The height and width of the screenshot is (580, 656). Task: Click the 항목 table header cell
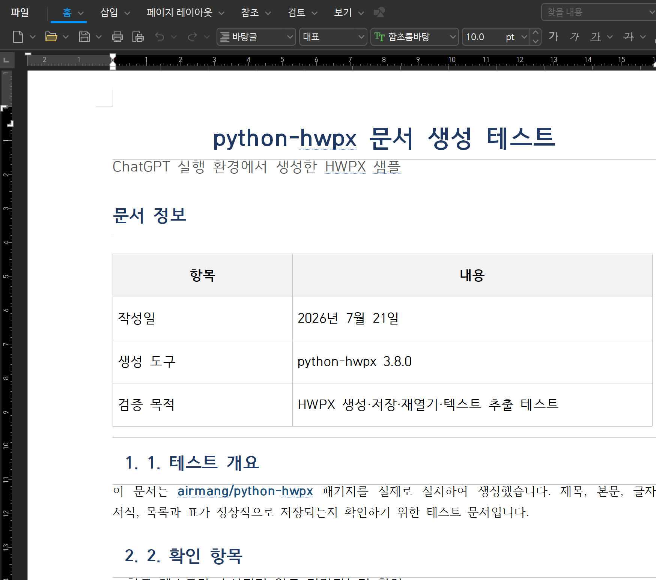(203, 275)
